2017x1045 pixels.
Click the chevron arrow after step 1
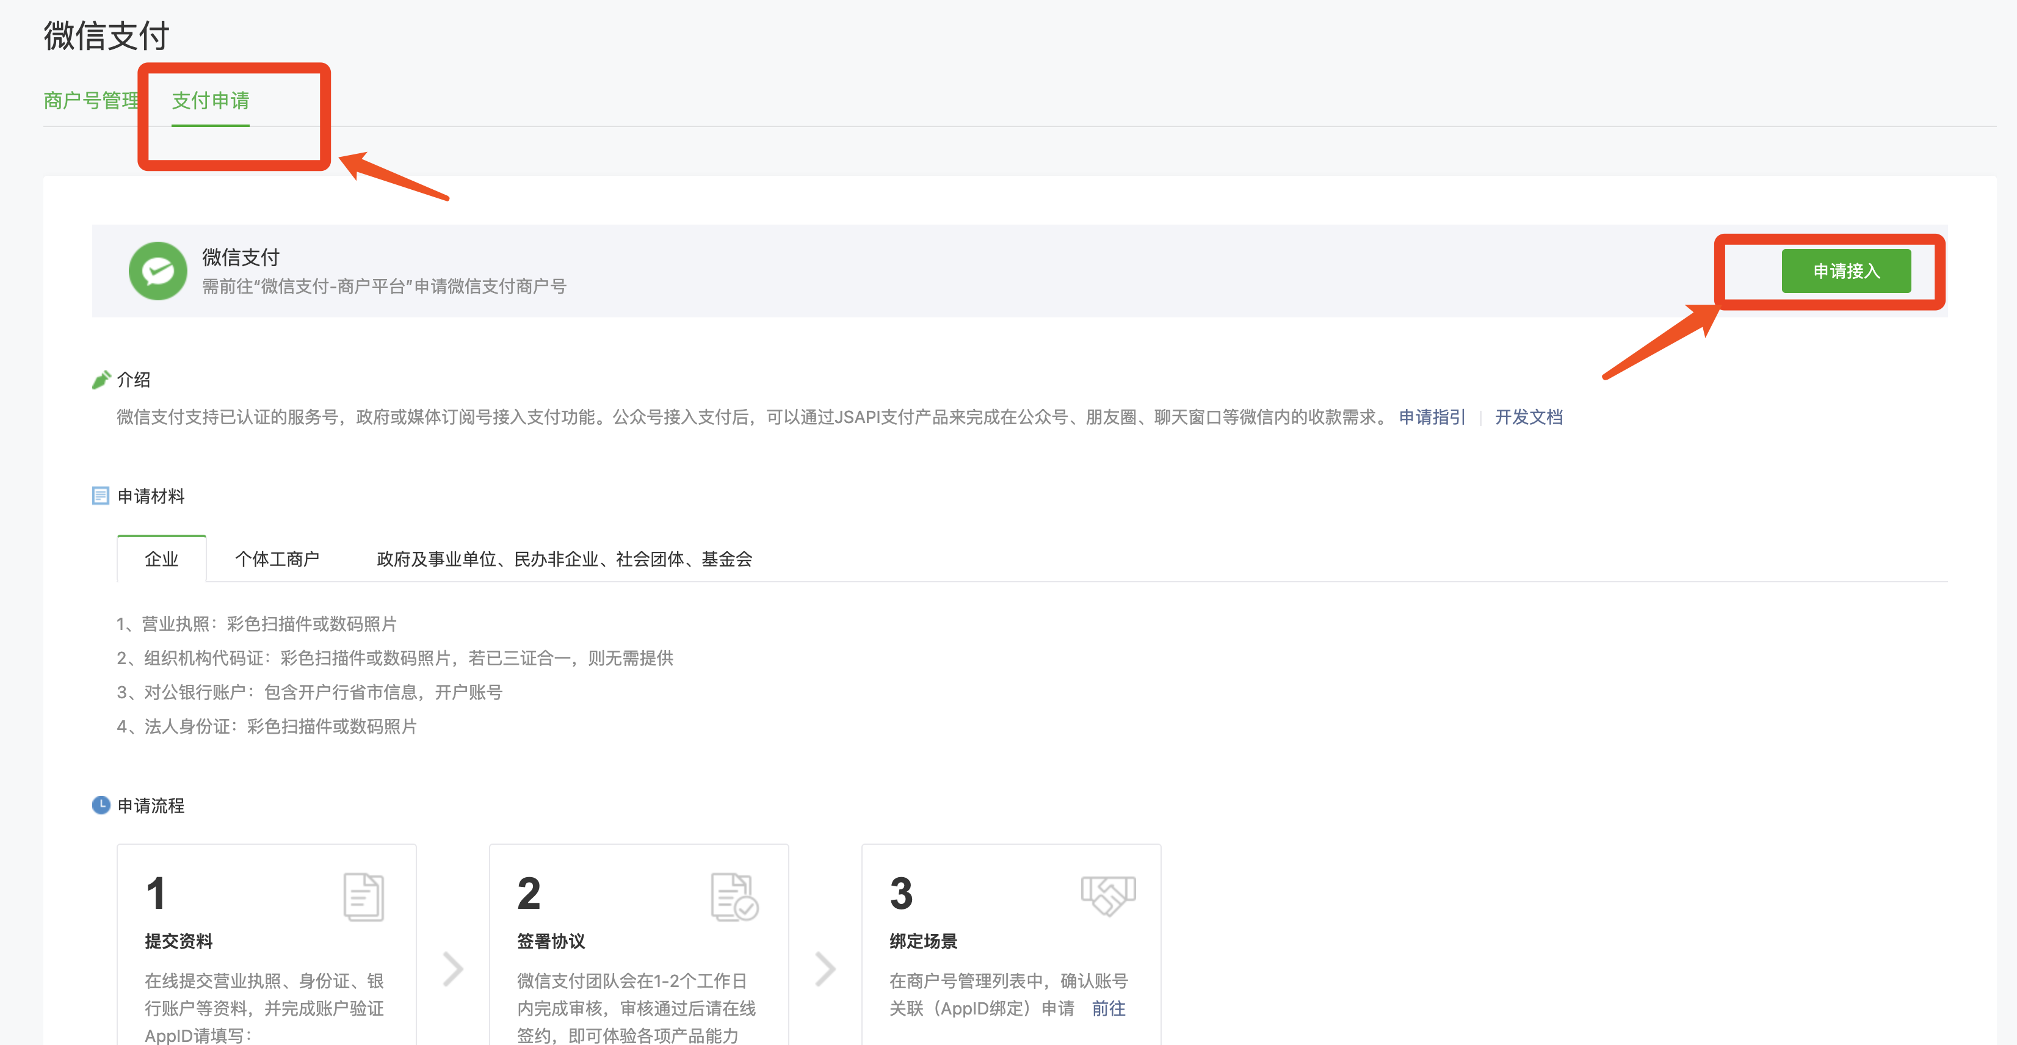[452, 969]
